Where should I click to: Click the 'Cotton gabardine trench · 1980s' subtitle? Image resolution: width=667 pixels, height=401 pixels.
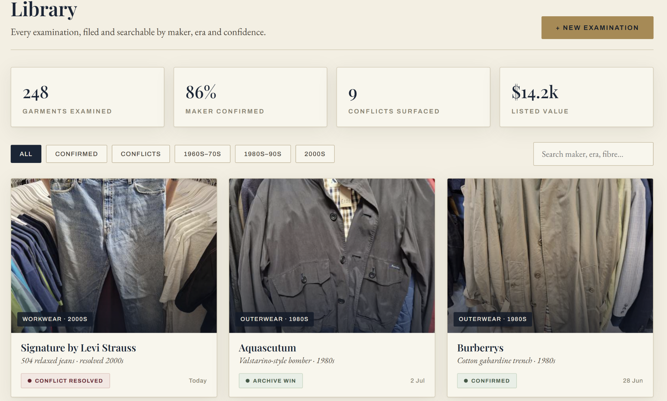(506, 361)
